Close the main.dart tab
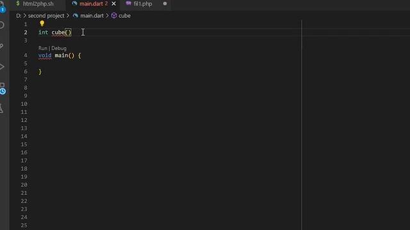This screenshot has height=230, width=410. coord(114,4)
